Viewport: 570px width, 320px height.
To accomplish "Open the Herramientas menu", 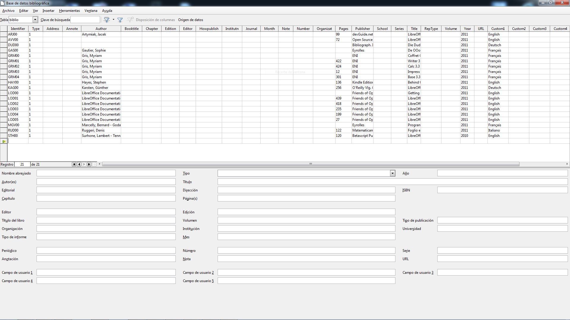I will coord(69,11).
